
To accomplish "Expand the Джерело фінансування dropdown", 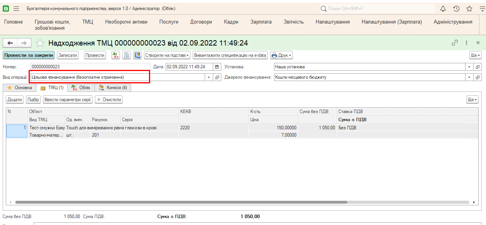I will click(x=469, y=77).
